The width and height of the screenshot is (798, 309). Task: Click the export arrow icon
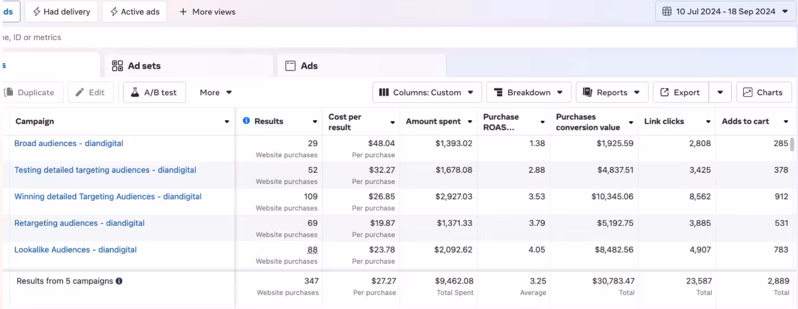[x=664, y=92]
